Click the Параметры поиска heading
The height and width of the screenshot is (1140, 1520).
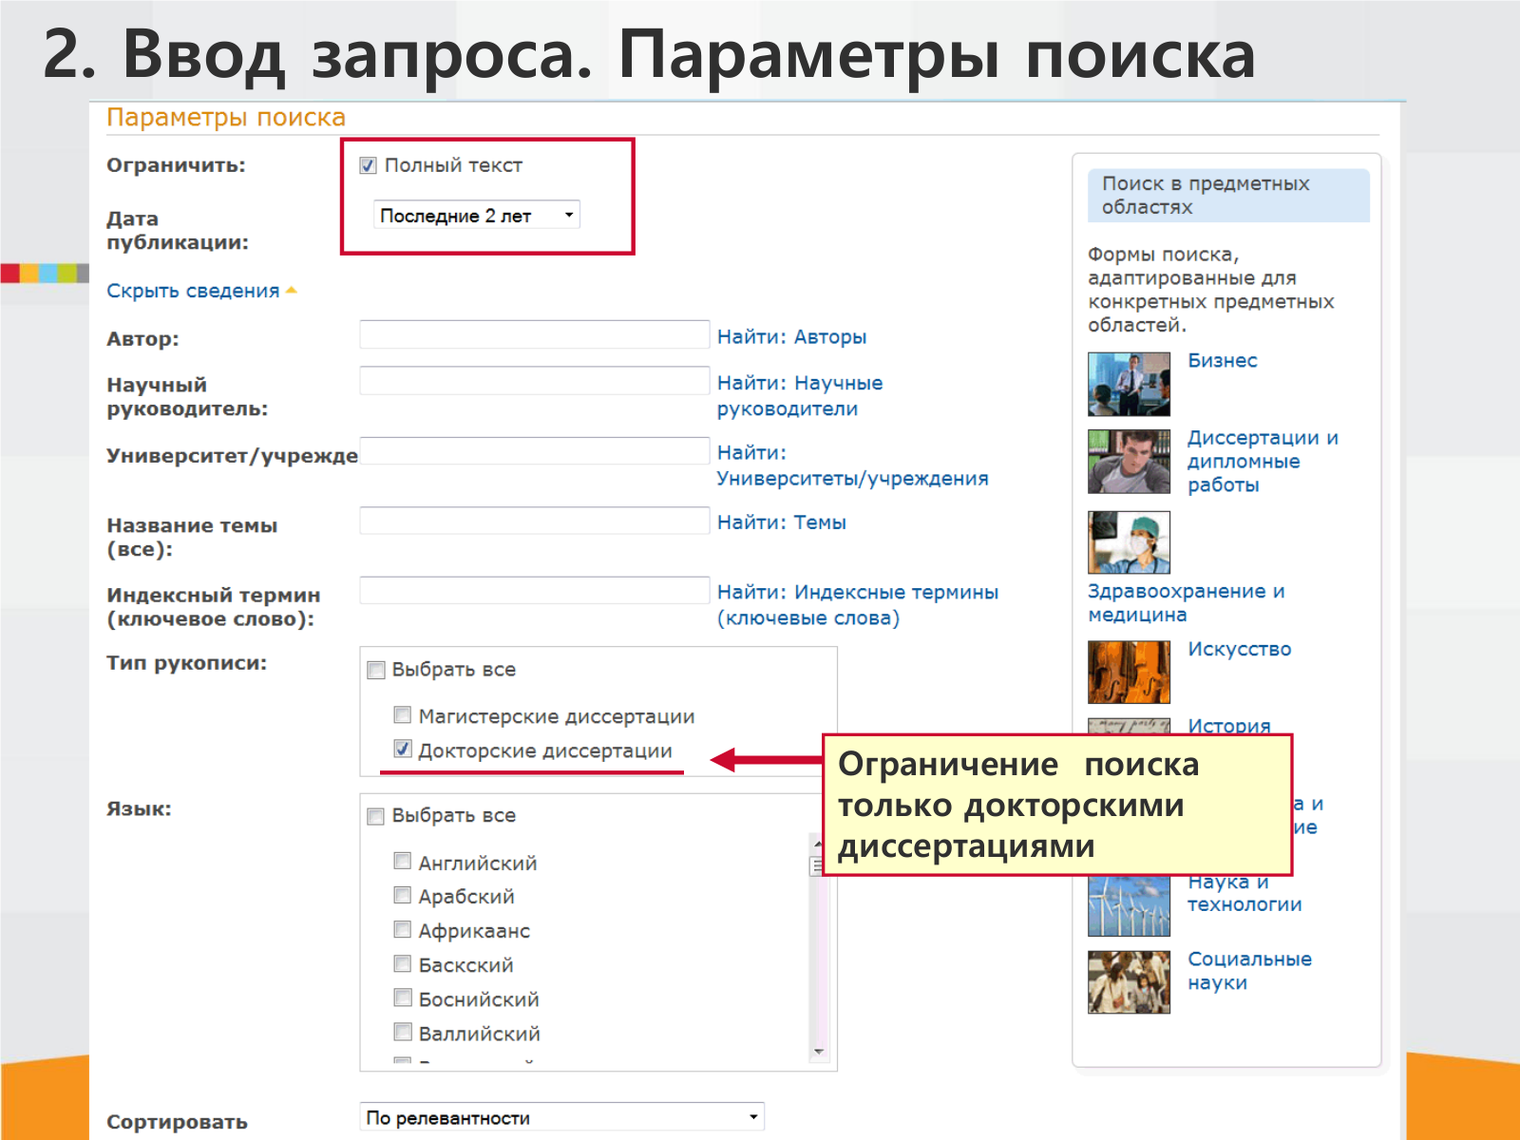(226, 118)
